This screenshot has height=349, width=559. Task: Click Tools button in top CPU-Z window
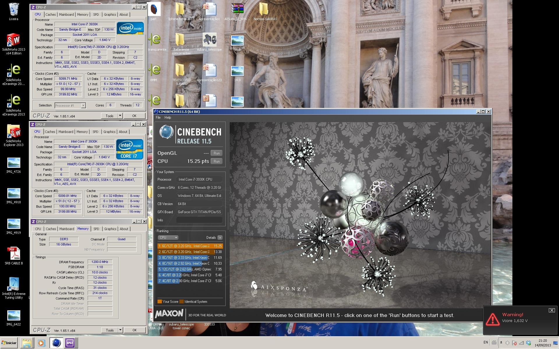click(109, 116)
